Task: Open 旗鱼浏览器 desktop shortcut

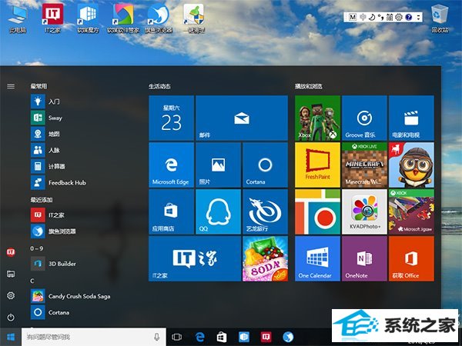Action: (159, 18)
